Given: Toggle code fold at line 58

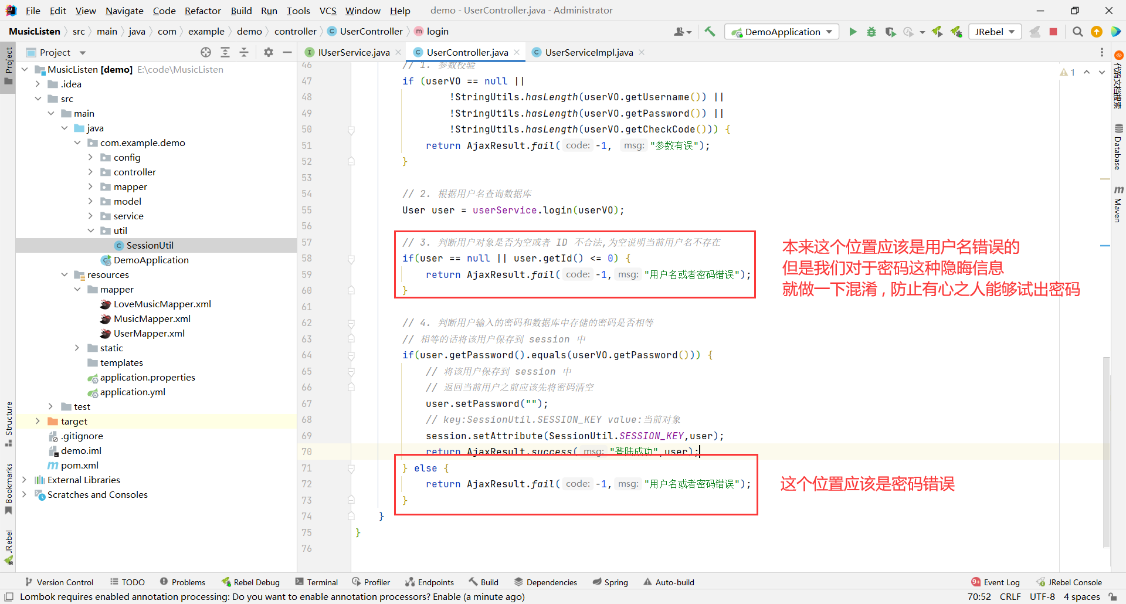Looking at the screenshot, I should pos(351,259).
